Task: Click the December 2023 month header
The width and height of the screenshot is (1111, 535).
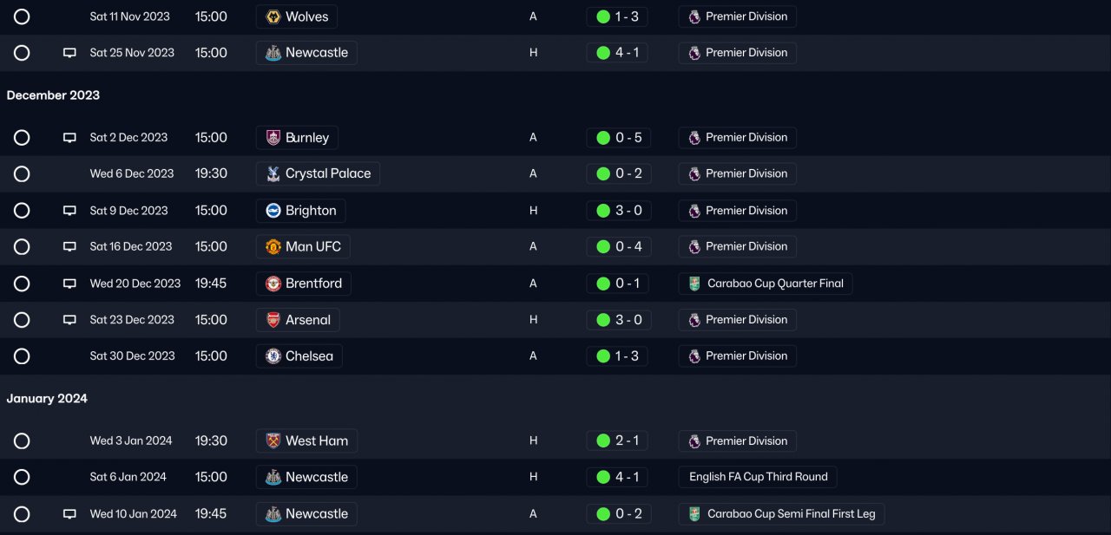Action: (53, 95)
